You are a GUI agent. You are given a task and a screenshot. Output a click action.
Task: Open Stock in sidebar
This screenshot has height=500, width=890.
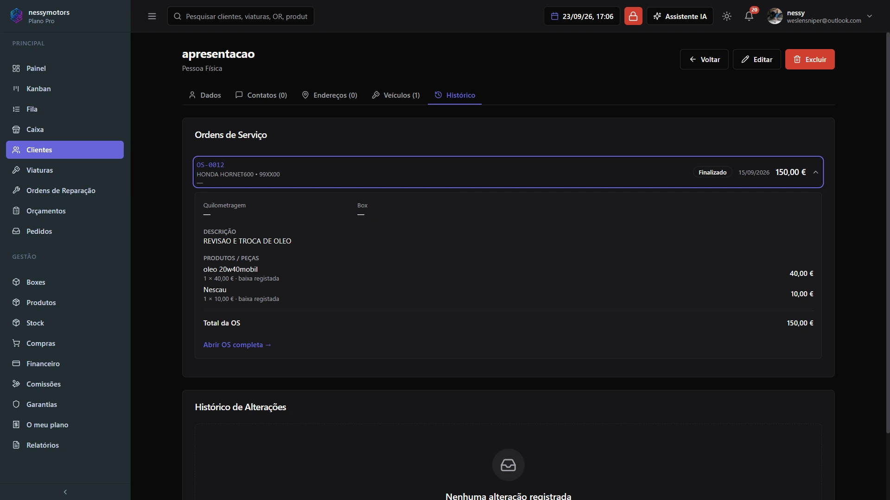(x=65, y=323)
